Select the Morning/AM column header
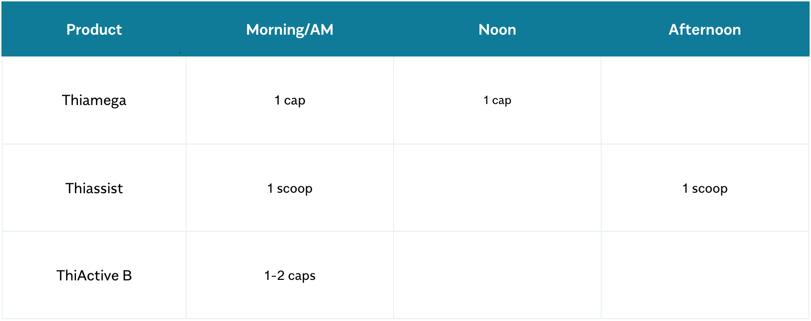 [290, 30]
